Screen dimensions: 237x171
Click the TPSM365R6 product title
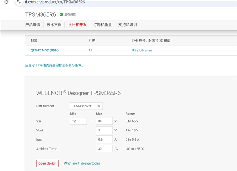coord(40,14)
